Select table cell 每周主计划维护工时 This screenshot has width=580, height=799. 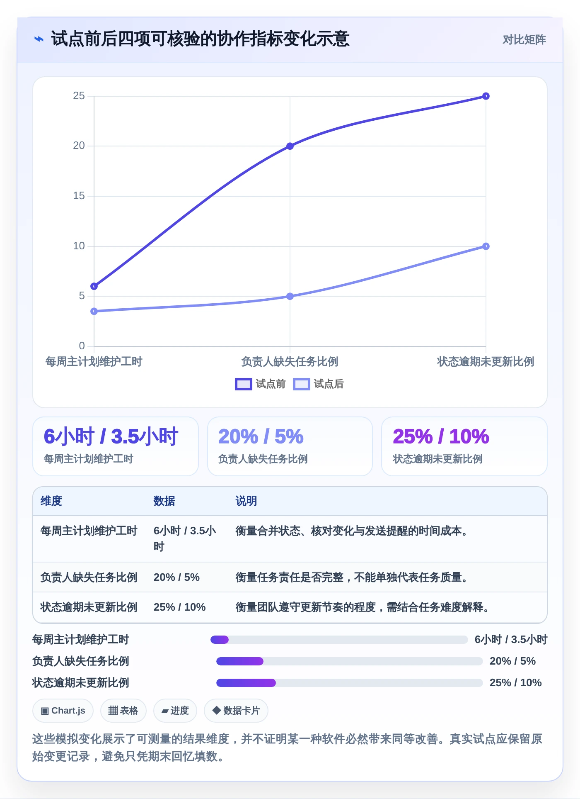(89, 531)
